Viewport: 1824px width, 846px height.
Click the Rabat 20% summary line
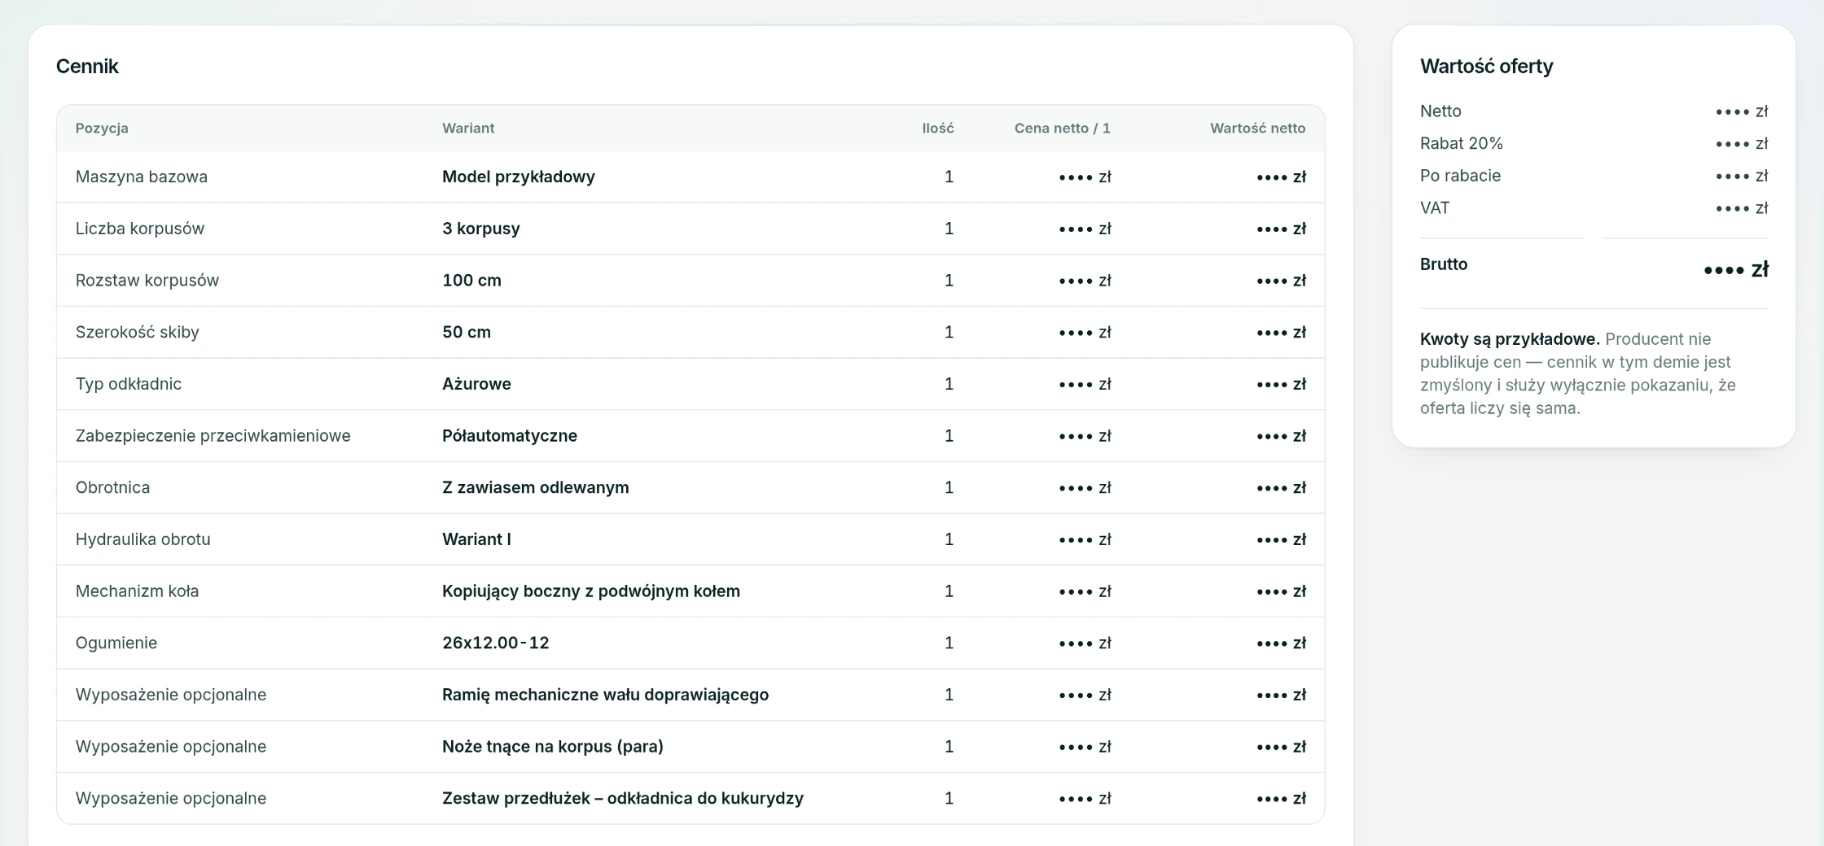pos(1462,143)
